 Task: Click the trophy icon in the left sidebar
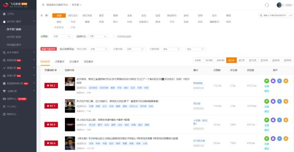tap(4, 91)
